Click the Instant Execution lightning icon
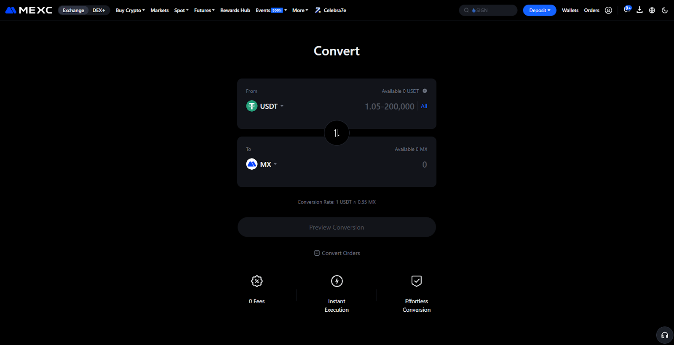The height and width of the screenshot is (345, 674). (337, 281)
